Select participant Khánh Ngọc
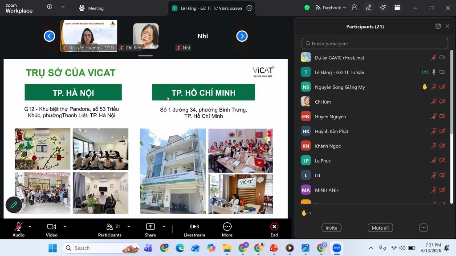Screen dimensions: 456x256 pos(374,146)
